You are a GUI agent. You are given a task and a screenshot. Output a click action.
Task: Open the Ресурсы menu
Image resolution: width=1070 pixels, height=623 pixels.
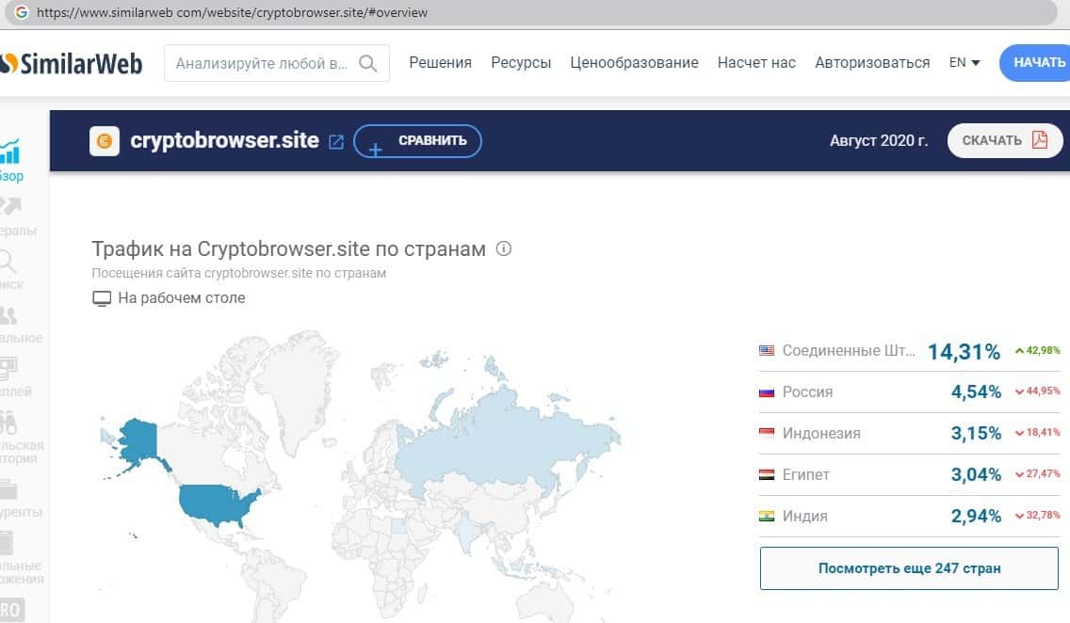pos(521,63)
